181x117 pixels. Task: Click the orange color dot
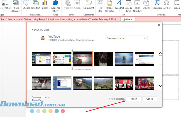pyautogui.click(x=50, y=111)
